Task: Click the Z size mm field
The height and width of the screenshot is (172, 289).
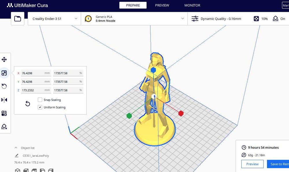Action: (36, 90)
